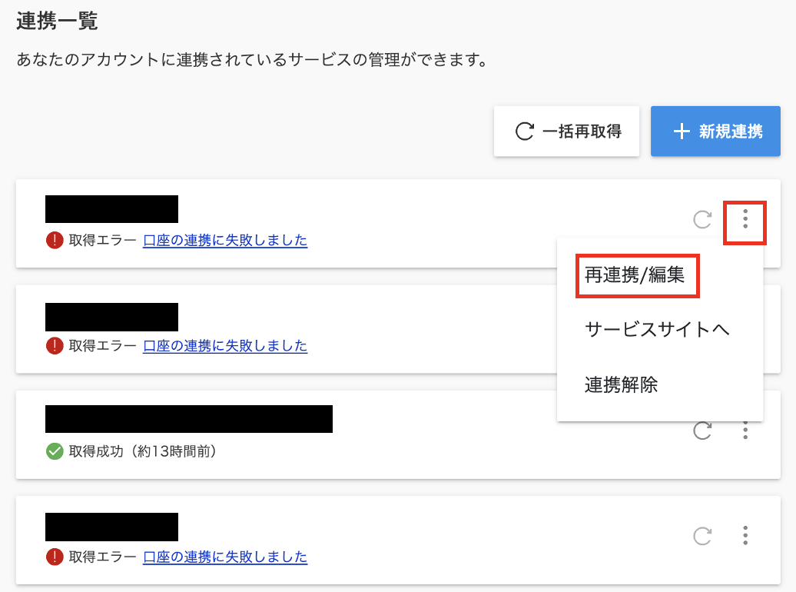The width and height of the screenshot is (796, 592).
Task: Click the reload icon on the 取得成功 card
Action: (702, 431)
